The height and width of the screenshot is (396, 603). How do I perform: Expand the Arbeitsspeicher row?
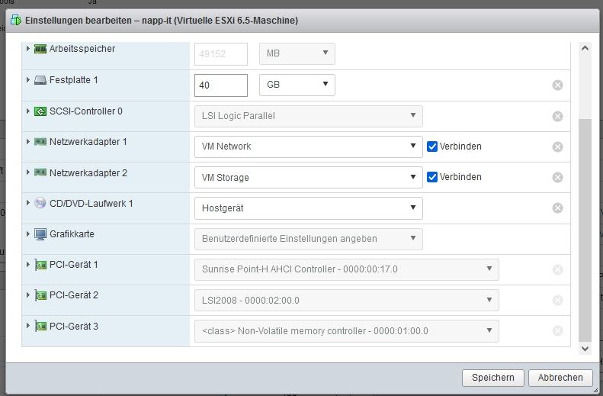point(28,49)
